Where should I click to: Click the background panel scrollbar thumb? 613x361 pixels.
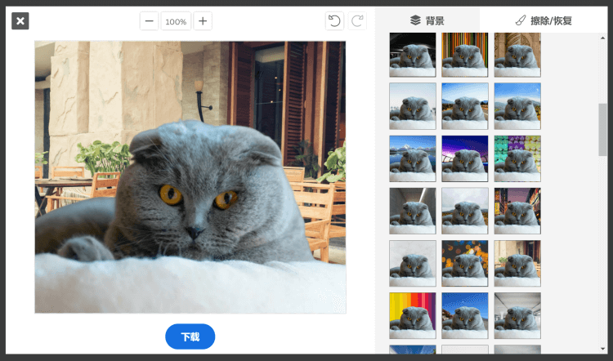(x=602, y=130)
